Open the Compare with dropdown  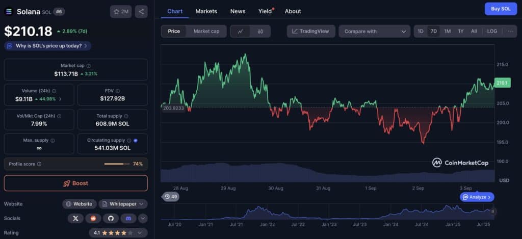(x=375, y=31)
